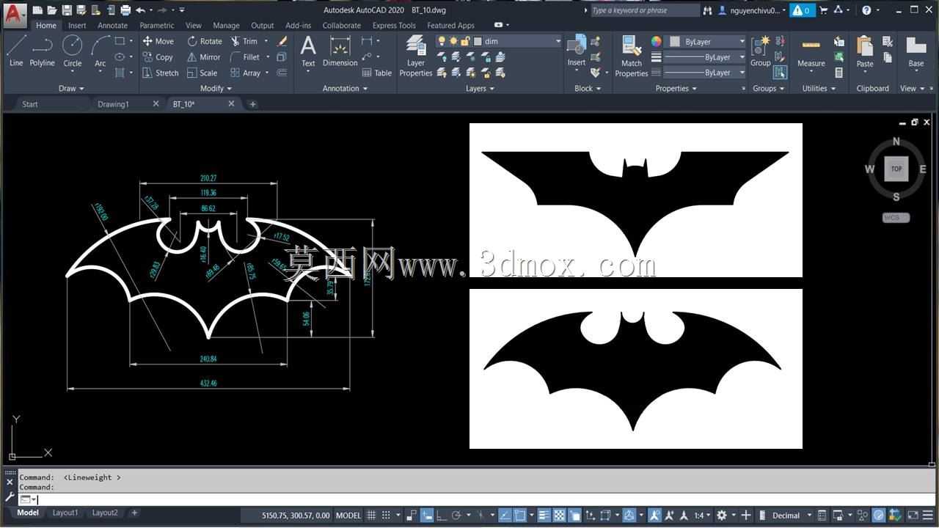The image size is (939, 528).
Task: Toggle the drawing grid display
Action: coord(371,516)
